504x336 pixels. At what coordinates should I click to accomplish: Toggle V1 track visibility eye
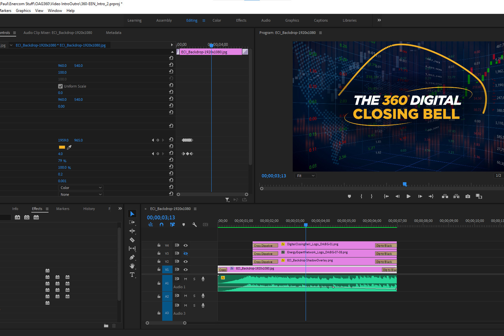(185, 270)
